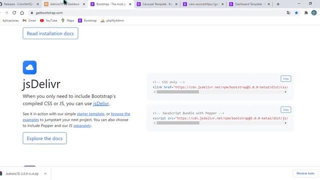Click the Read installation docs button
The image size is (320, 180).
point(50,33)
